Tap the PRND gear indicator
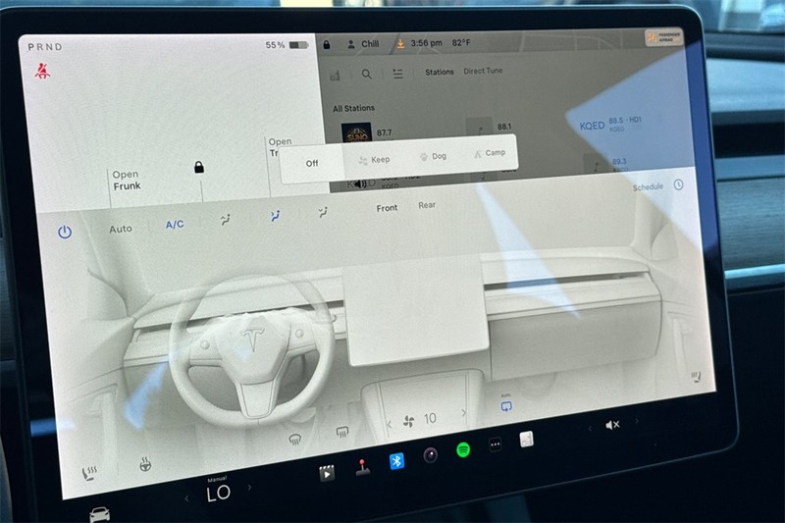The height and width of the screenshot is (523, 785). click(45, 47)
